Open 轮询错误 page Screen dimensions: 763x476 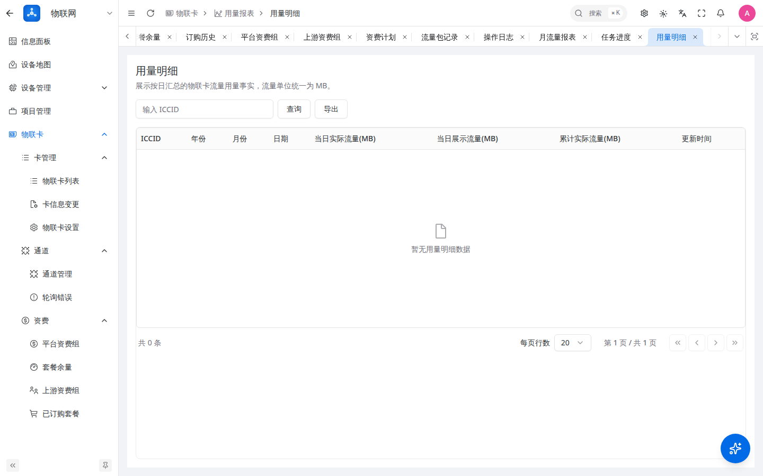tap(59, 297)
